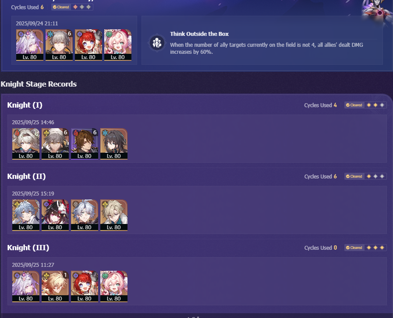Click the Cleared checkmark badge for Knight (III)

[x=354, y=248]
